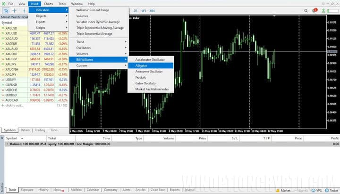
Task: Choose Triple Exponential Average
Action: tap(99, 34)
